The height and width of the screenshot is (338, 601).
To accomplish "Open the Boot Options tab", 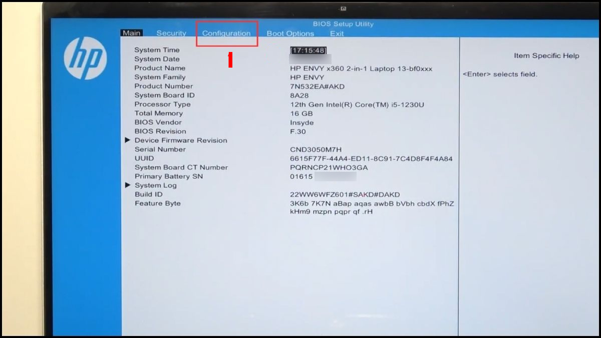I will [290, 34].
